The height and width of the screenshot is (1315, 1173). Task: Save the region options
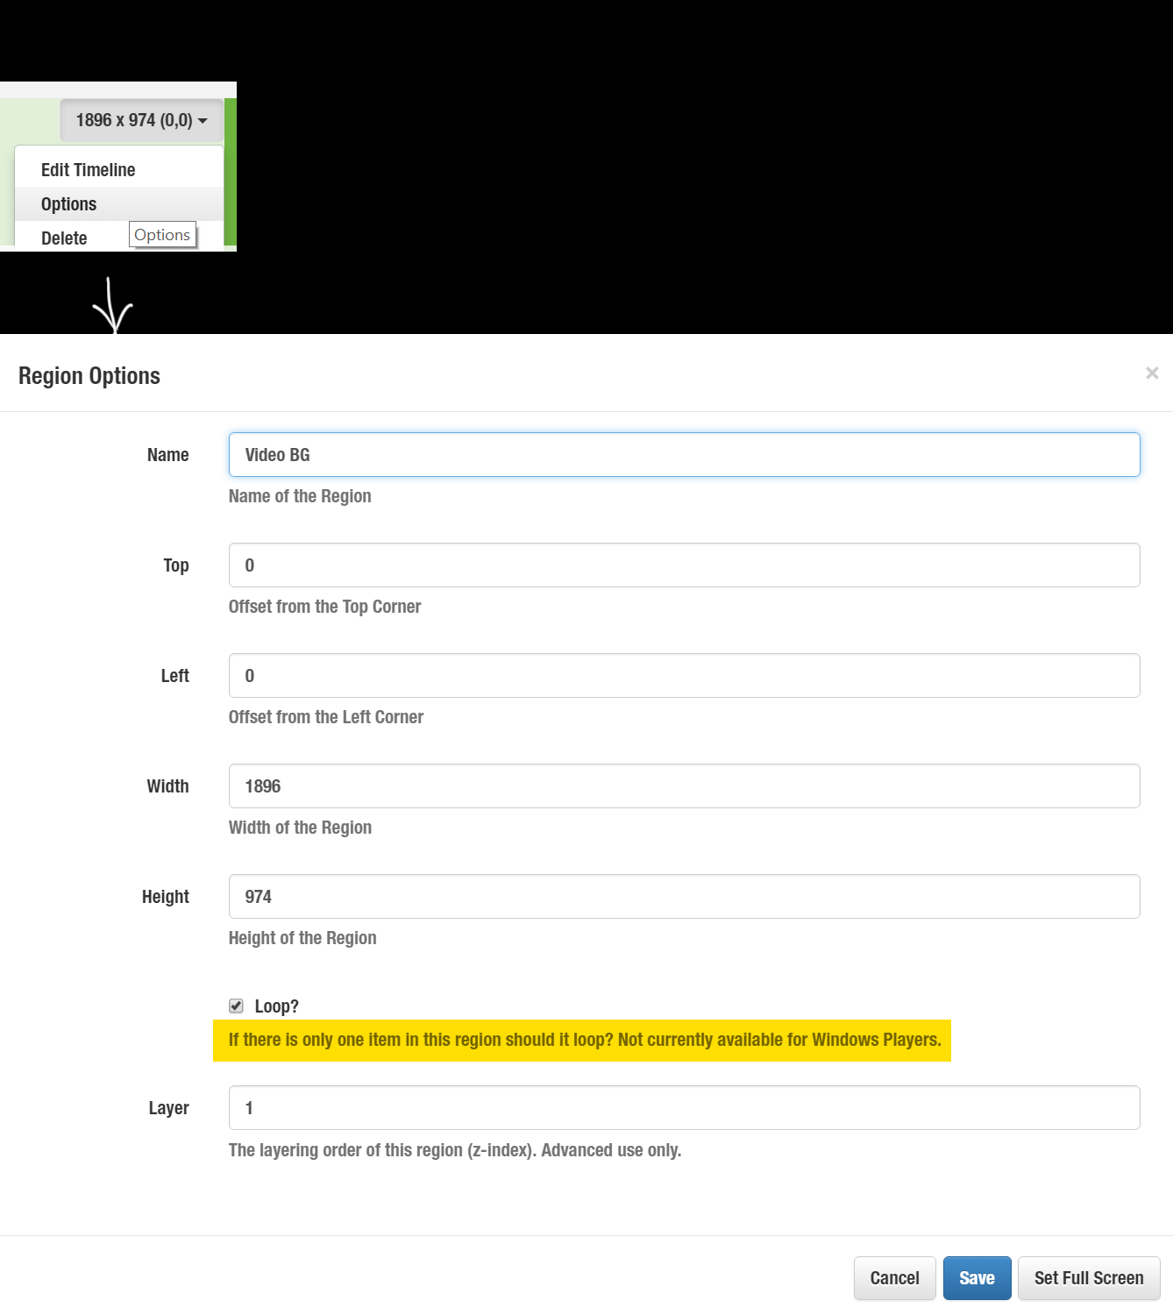[x=977, y=1278]
